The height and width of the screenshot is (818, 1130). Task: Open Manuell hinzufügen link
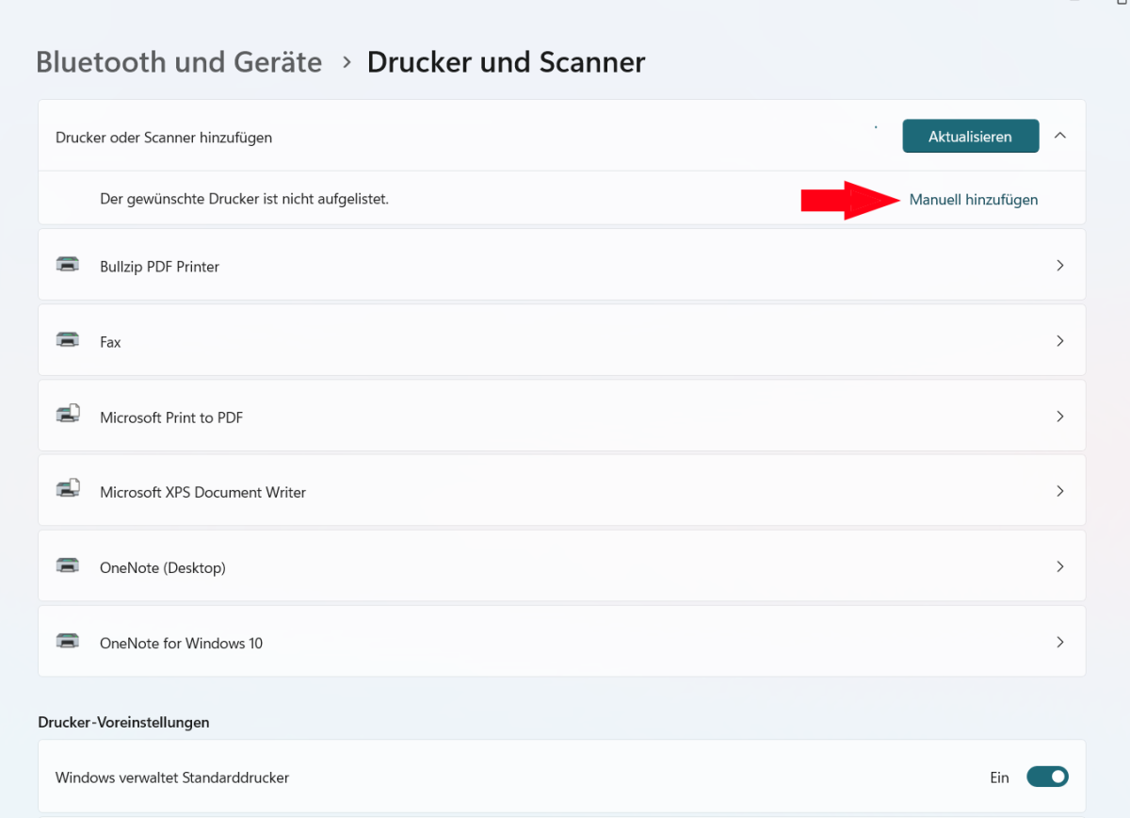click(x=973, y=199)
